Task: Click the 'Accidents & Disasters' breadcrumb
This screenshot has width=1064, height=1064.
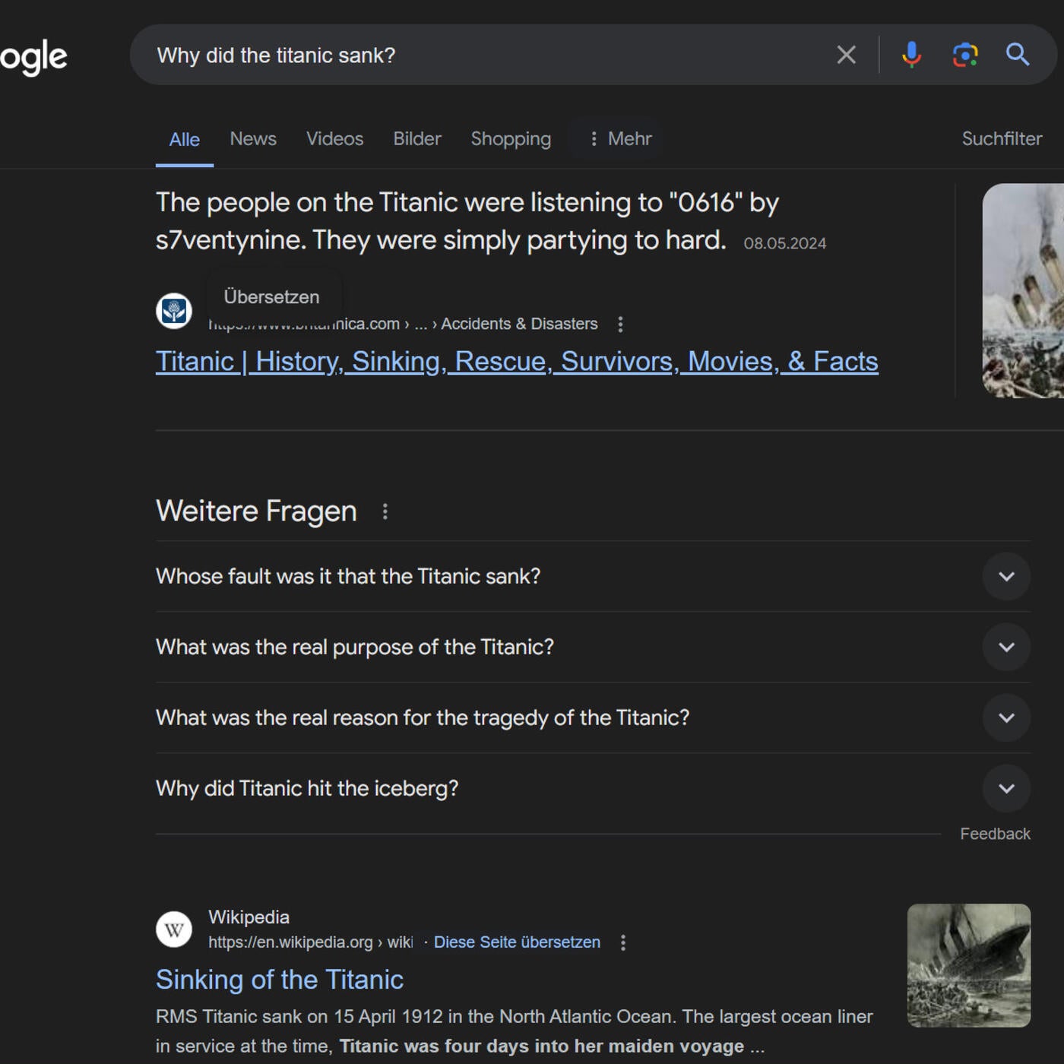Action: pos(519,324)
